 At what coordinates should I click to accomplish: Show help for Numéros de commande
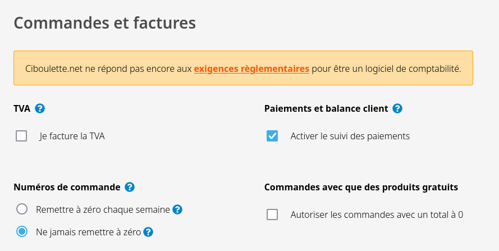tap(130, 187)
